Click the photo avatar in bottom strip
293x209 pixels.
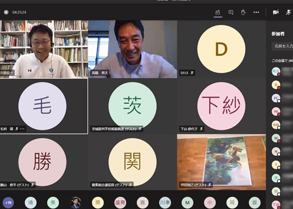[x=75, y=203]
